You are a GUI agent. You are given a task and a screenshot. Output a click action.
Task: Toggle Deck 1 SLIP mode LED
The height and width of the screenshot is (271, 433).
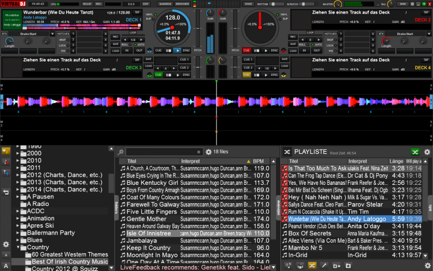click(154, 19)
